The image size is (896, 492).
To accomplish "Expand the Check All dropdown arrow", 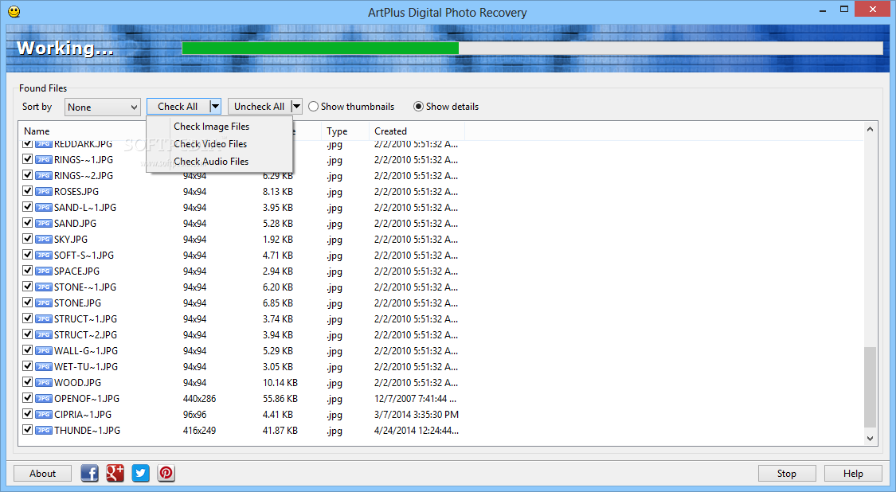I will pyautogui.click(x=215, y=107).
